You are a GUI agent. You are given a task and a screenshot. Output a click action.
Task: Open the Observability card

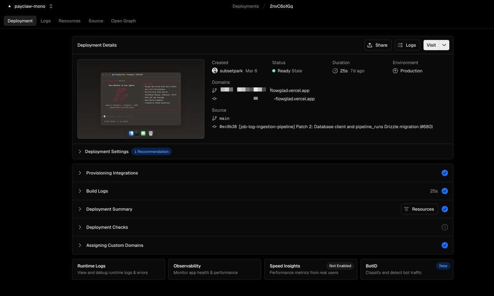click(x=214, y=269)
